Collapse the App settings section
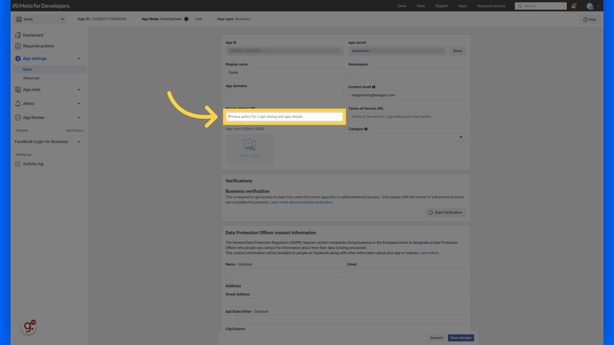The width and height of the screenshot is (614, 345). [x=79, y=58]
